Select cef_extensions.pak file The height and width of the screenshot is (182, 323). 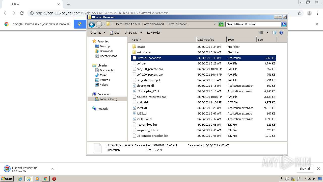click(x=149, y=80)
